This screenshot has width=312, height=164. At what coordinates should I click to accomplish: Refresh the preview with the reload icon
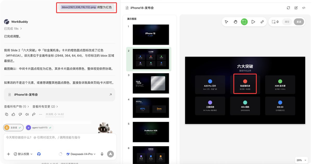(288, 8)
